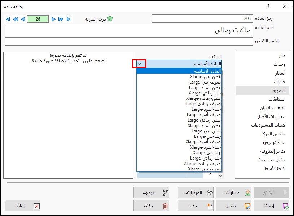
Task: Open the لائحة الأسعار tab
Action: point(262,169)
